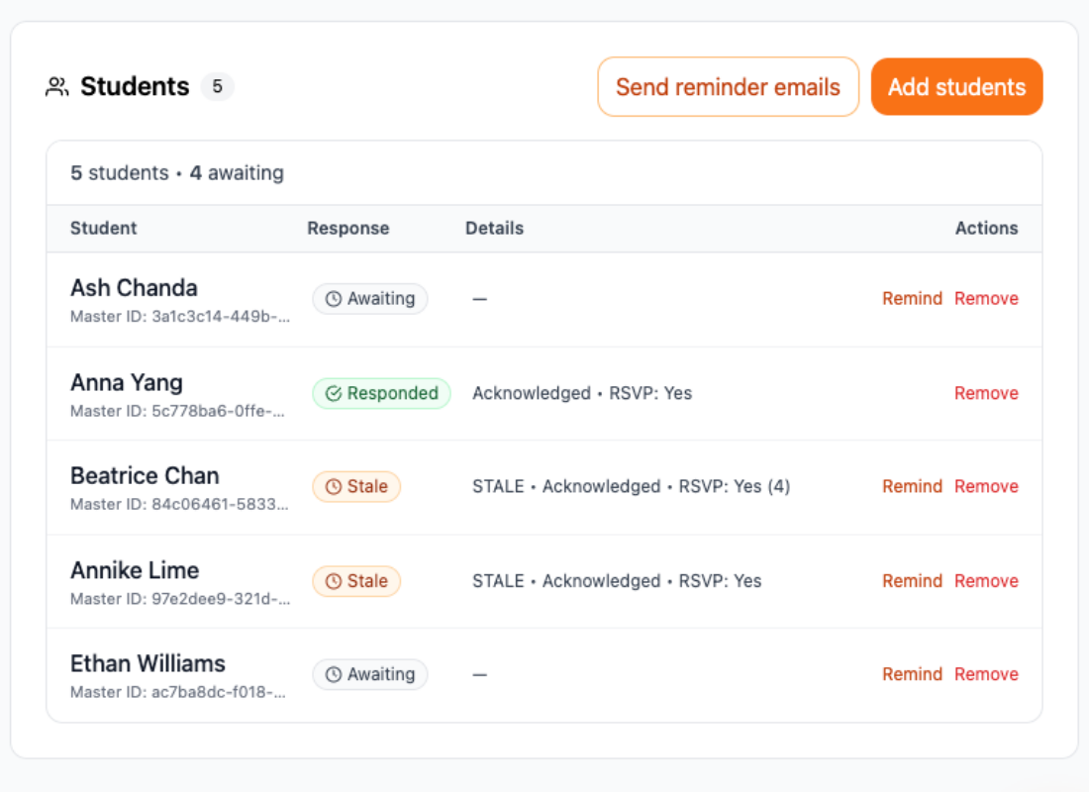Select Anna Yang's Responded status badge
This screenshot has width=1089, height=792.
point(381,393)
